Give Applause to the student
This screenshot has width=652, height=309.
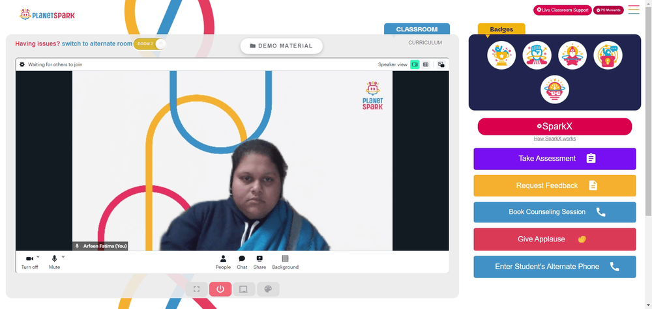click(555, 239)
